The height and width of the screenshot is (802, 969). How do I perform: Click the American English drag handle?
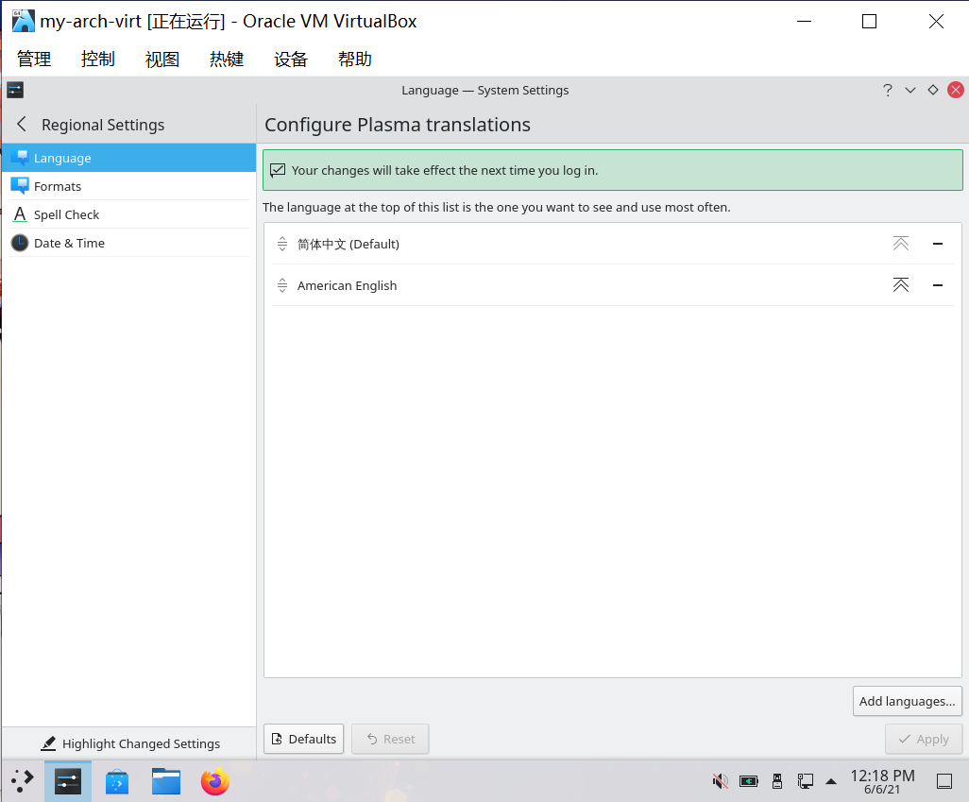[x=281, y=285]
